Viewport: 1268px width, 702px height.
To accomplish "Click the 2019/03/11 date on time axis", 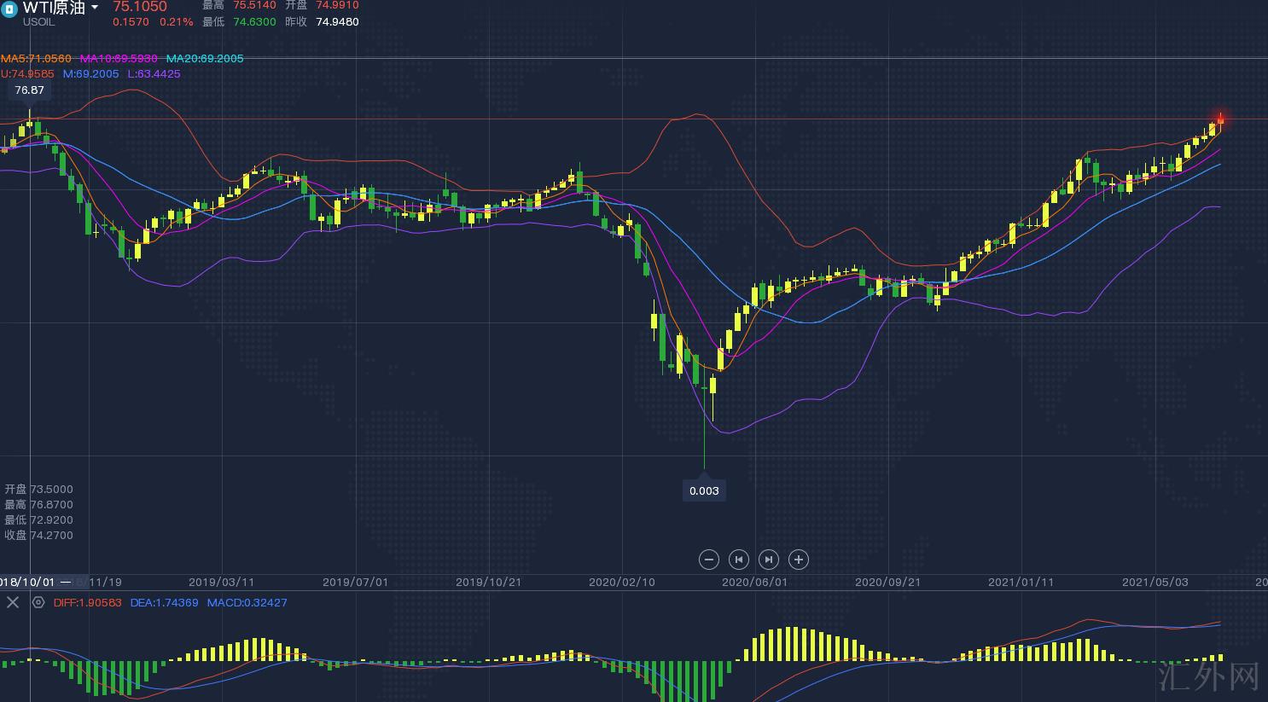I will [x=221, y=583].
